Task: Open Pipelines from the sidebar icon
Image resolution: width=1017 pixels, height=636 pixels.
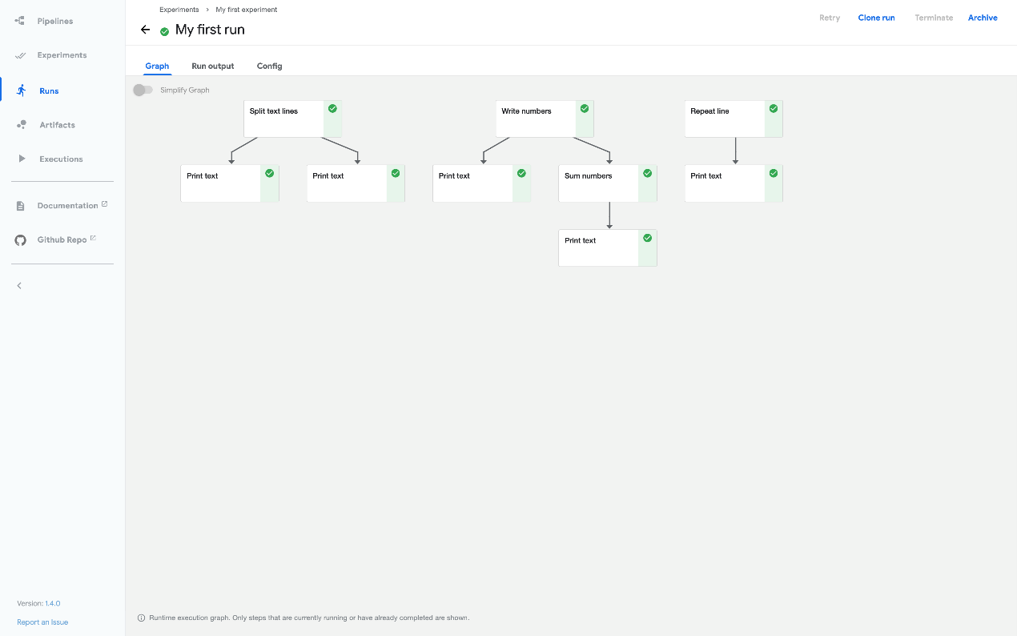Action: click(20, 21)
